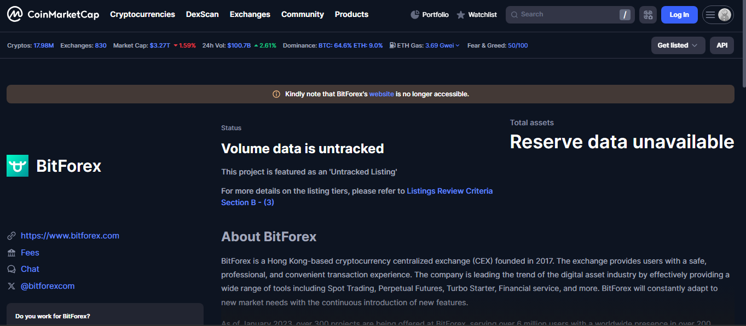Open the Community menu
The image size is (746, 326).
(303, 14)
